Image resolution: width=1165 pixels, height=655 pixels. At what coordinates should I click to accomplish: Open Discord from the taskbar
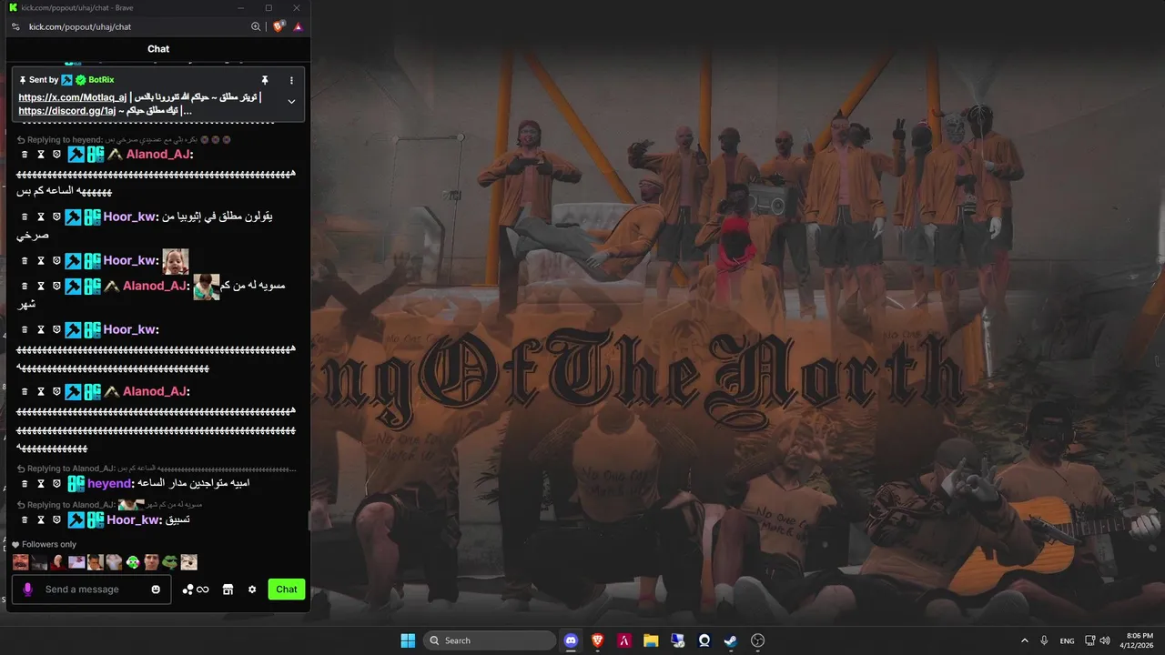pos(571,640)
